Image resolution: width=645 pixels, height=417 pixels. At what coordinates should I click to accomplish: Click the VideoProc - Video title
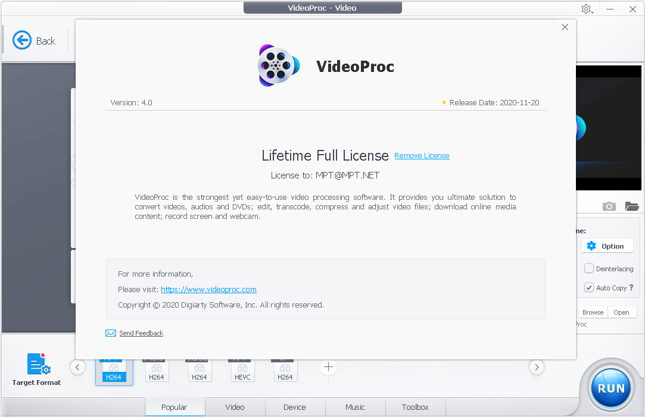[x=322, y=8]
